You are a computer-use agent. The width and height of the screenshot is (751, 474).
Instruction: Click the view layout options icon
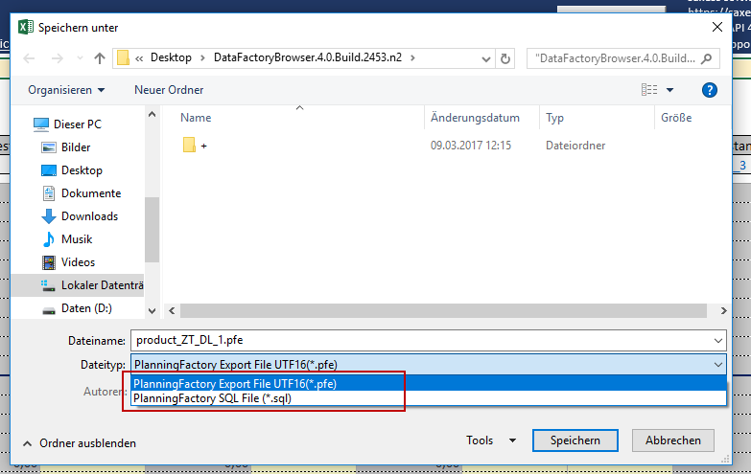point(649,90)
